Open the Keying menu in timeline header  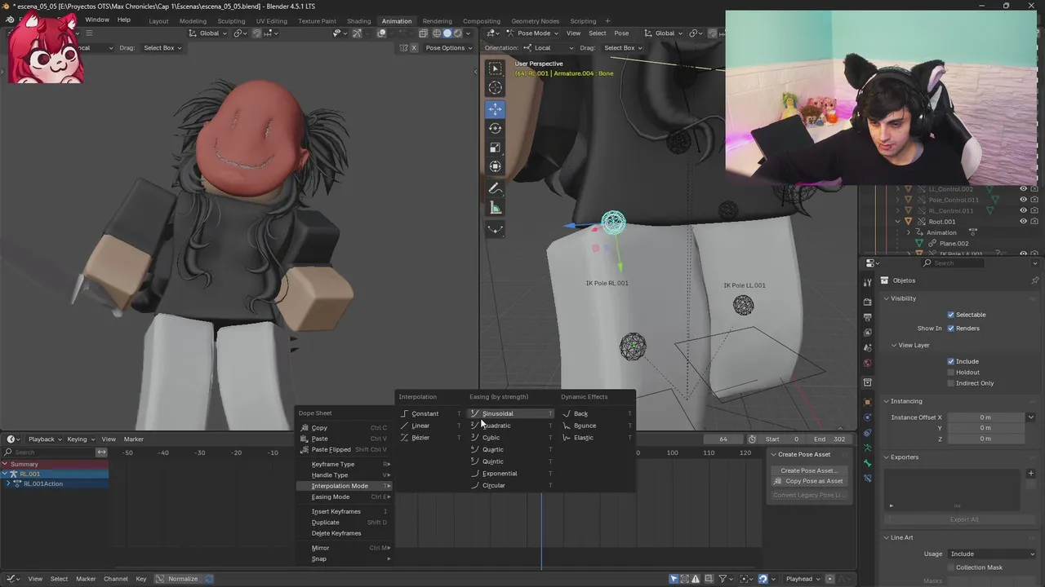pos(79,439)
